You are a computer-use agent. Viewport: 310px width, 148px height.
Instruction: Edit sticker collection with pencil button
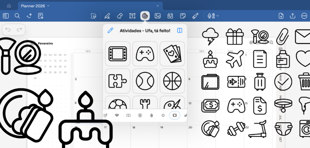click(x=110, y=30)
